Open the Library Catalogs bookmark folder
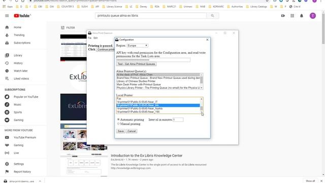Viewport: 325px width, 183px height. click(256, 7)
